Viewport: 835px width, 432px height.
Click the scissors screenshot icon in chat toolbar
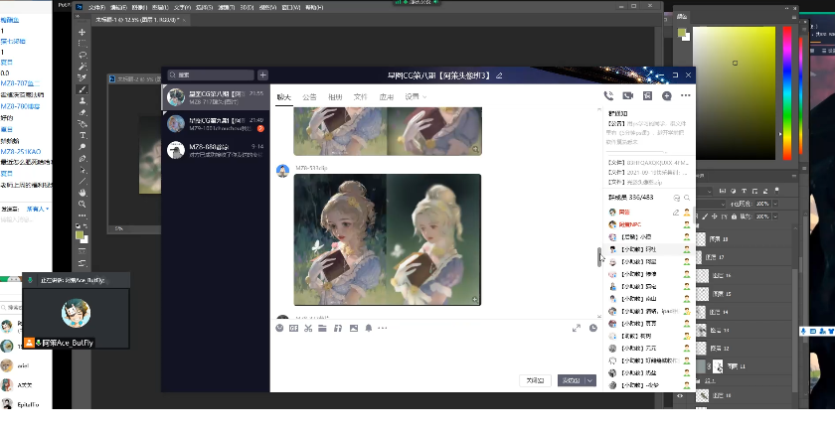click(x=308, y=329)
